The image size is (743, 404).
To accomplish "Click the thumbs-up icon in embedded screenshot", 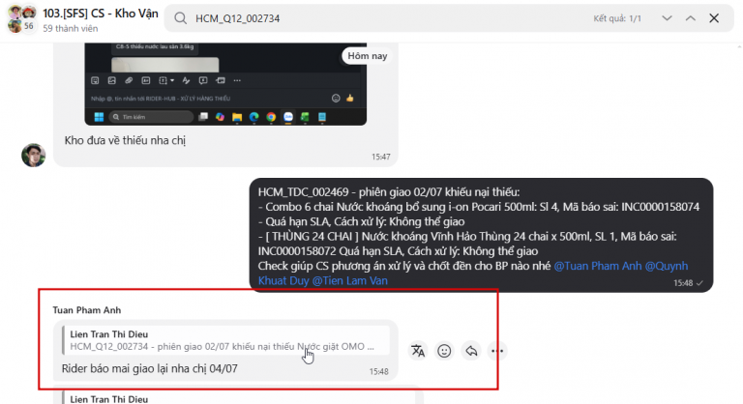I will click(x=349, y=98).
